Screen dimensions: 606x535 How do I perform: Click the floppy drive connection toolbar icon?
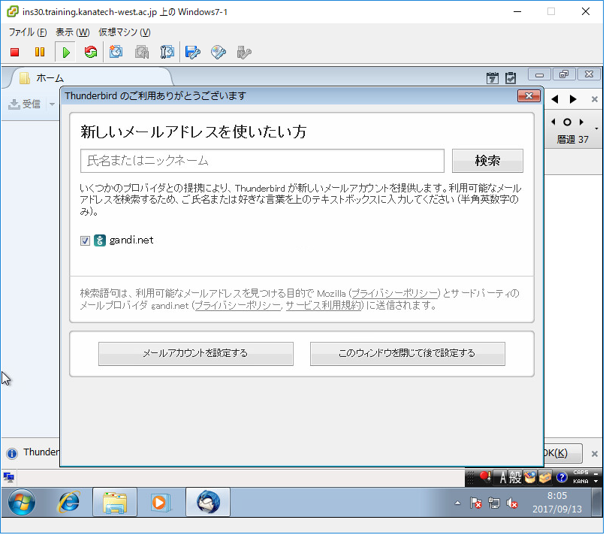tap(192, 53)
